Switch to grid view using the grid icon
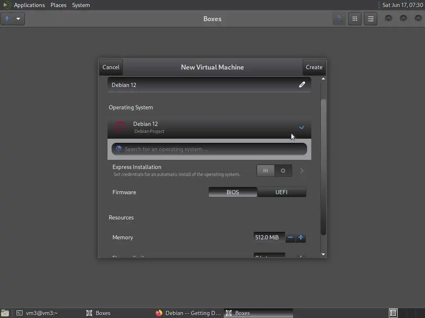The width and height of the screenshot is (425, 318). pos(354,19)
